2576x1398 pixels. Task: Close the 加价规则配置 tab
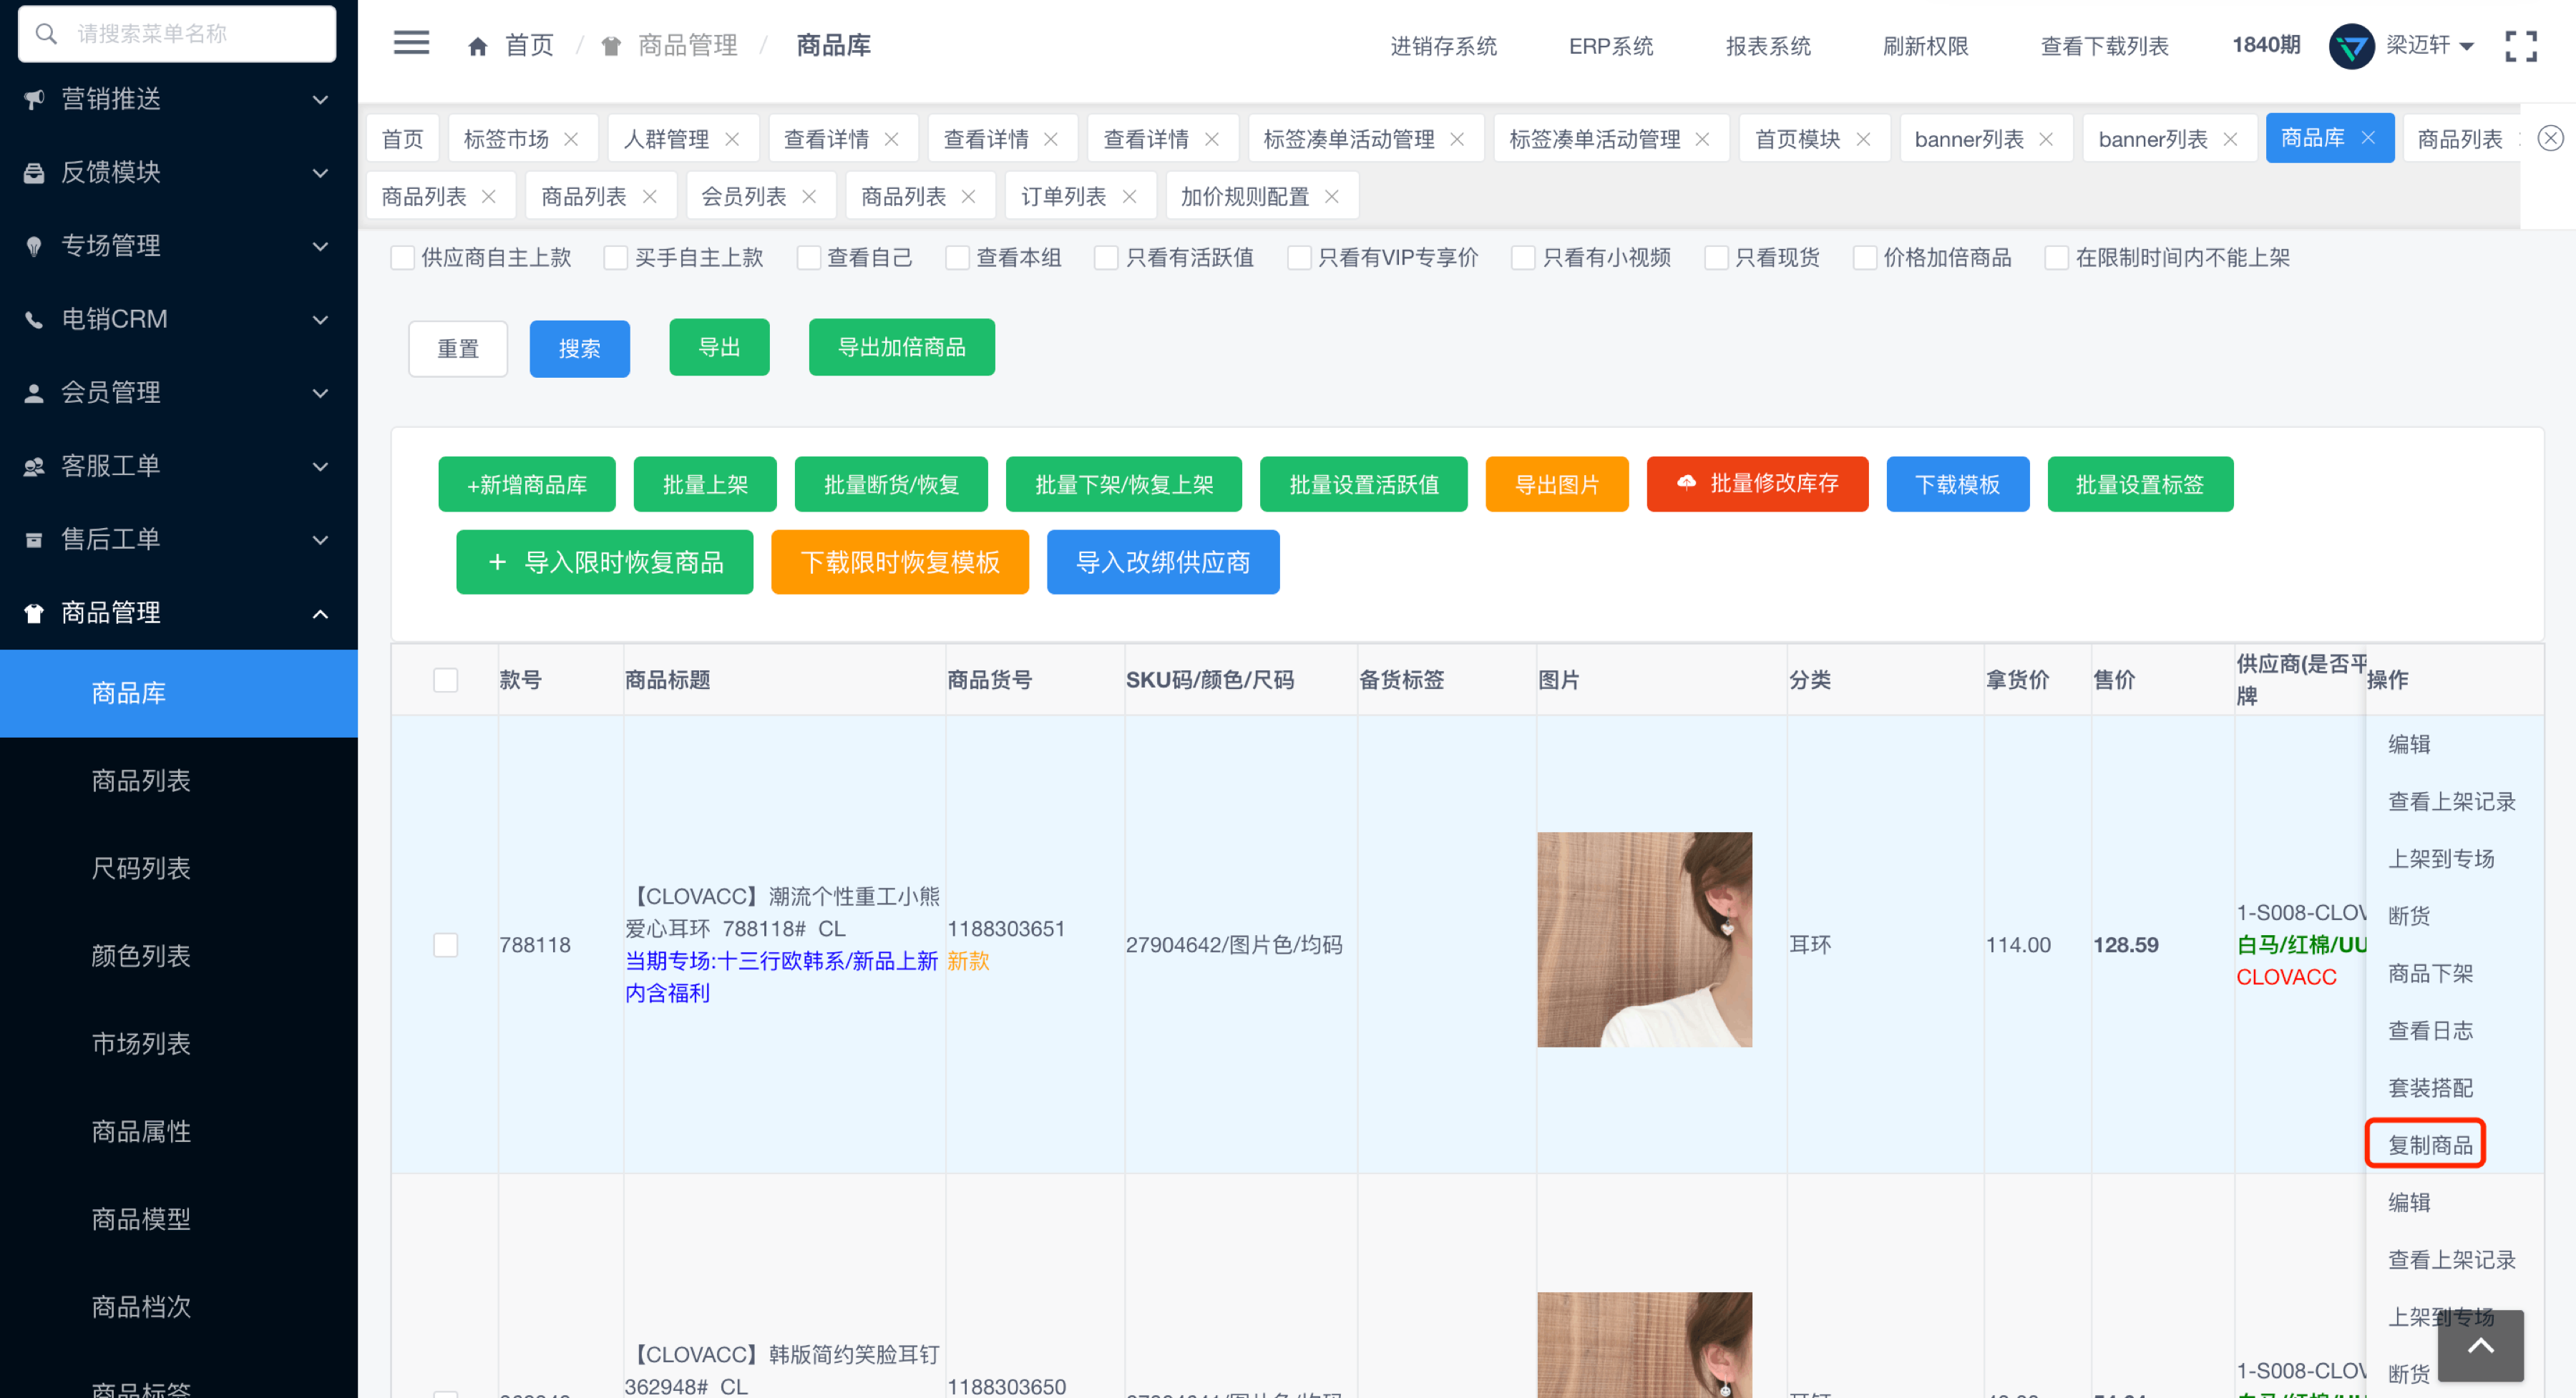pos(1332,196)
